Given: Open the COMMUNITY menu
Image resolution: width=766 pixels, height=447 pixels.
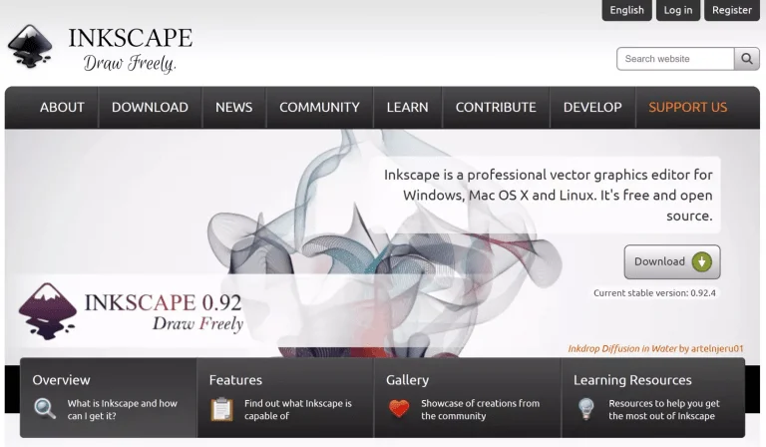Looking at the screenshot, I should click(x=319, y=108).
